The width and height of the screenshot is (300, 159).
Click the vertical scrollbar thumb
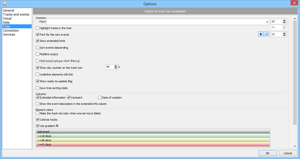coord(295,72)
